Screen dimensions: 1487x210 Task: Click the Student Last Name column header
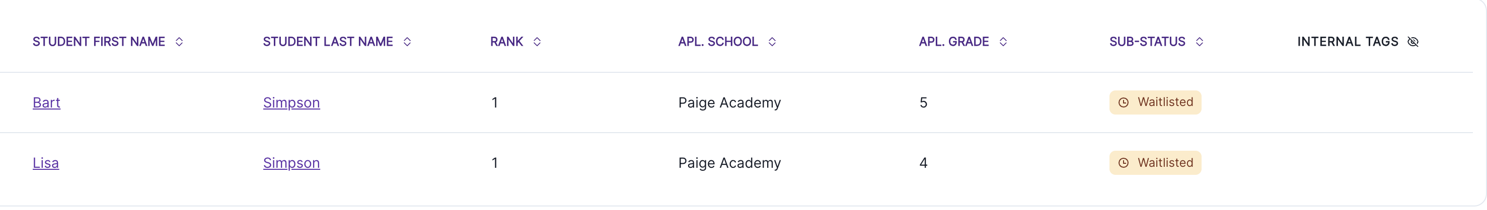point(327,41)
